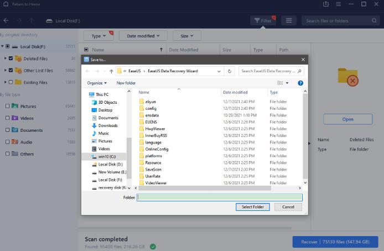384x251 pixels.
Task: Open the address bar path dropdown
Action: 219,71
